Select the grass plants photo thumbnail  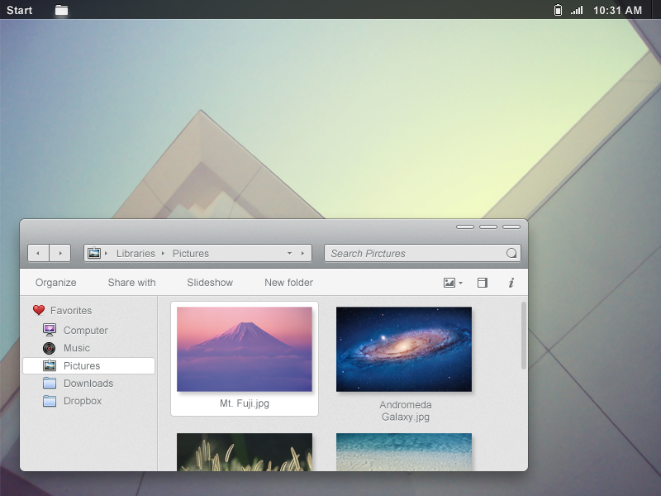coord(245,451)
